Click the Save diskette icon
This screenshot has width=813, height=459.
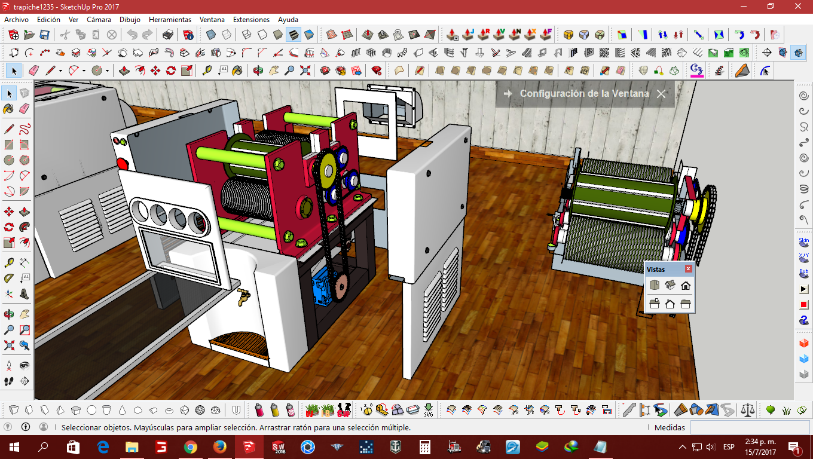pyautogui.click(x=45, y=35)
